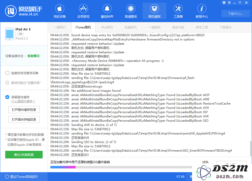Screen dimensions: 252x181
Task: Click log line '正在发送RestoreLogo'
Action: 76,86
